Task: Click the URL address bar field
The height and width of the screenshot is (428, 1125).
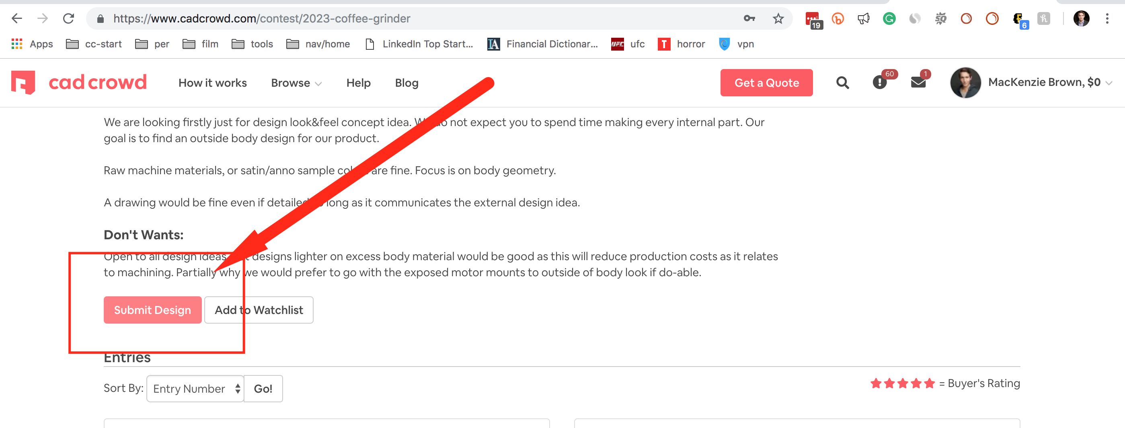Action: click(393, 19)
